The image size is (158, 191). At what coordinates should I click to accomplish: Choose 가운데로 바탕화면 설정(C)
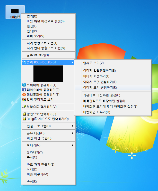tap(113, 95)
